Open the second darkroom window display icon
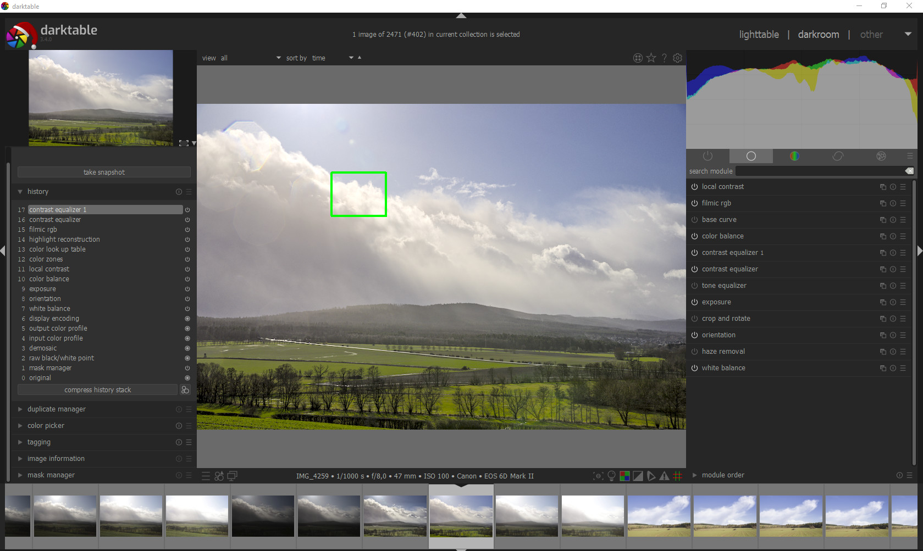Screen dimensions: 923x551 click(232, 476)
